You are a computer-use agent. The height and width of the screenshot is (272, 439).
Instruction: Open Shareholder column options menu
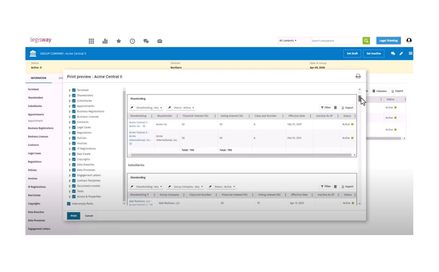(x=177, y=116)
